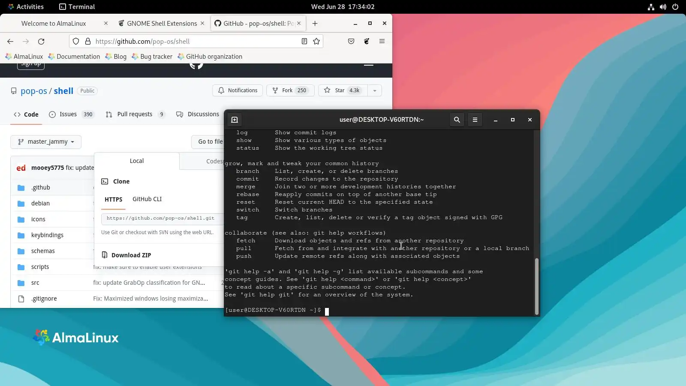Open the icons folder
This screenshot has width=686, height=386.
coord(38,219)
